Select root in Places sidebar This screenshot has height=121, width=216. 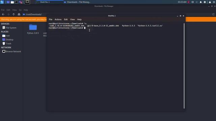pyautogui.click(x=6, y=36)
